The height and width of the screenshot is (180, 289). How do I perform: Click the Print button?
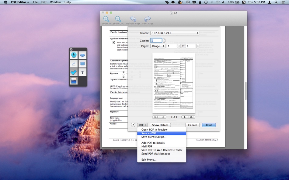pyautogui.click(x=209, y=125)
